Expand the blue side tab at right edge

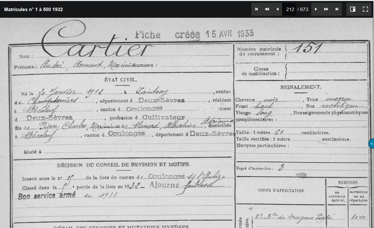[371, 144]
